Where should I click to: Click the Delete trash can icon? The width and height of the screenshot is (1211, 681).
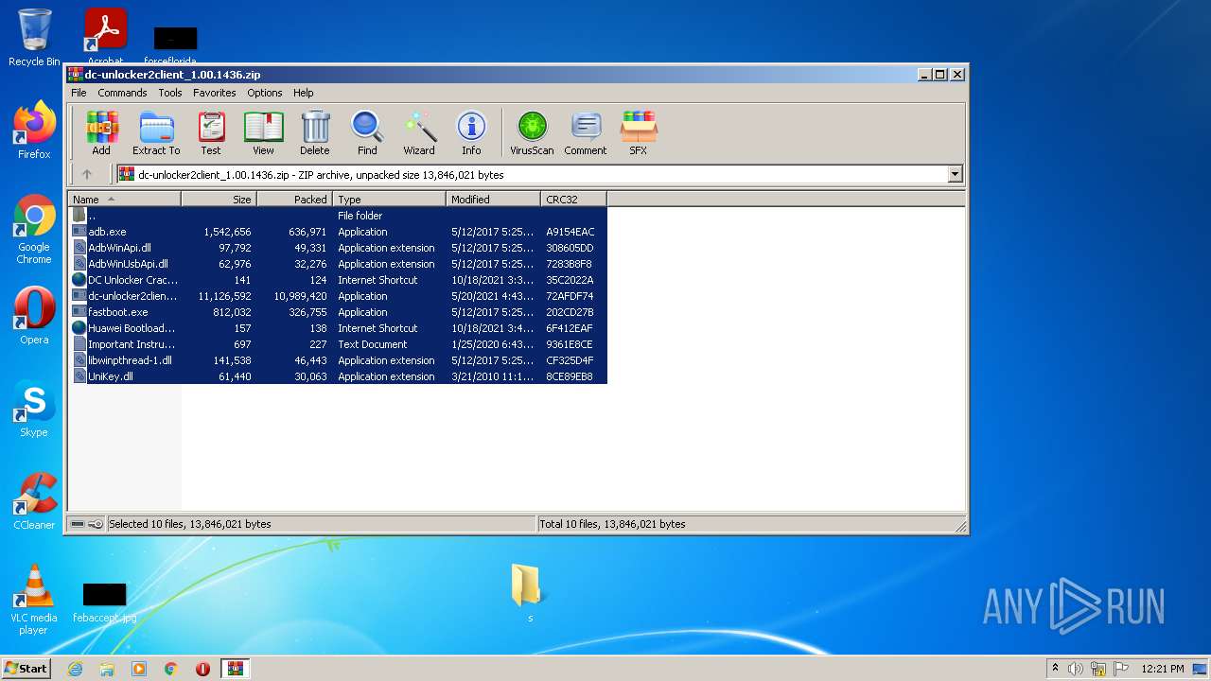[315, 132]
